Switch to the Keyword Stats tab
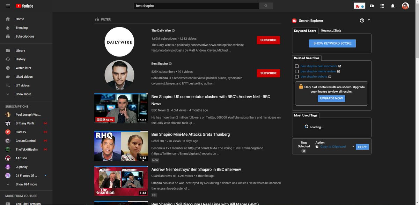The height and width of the screenshot is (205, 419). (331, 30)
